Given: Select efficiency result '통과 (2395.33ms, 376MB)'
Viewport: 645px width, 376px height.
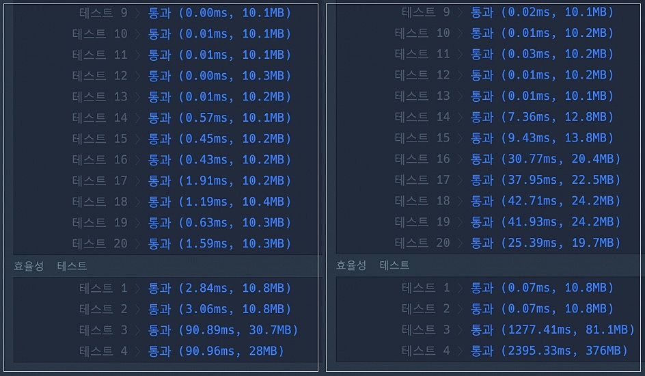Looking at the screenshot, I should 549,351.
